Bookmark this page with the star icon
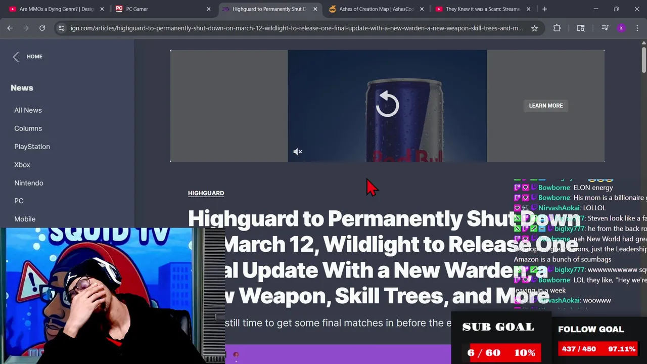 point(534,28)
